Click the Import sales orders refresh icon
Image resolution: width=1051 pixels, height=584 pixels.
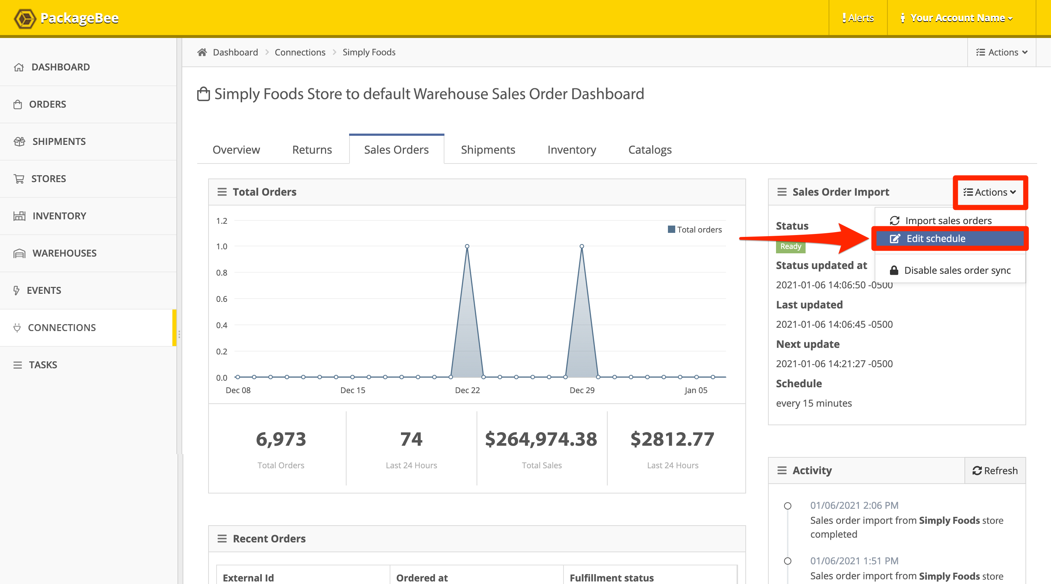click(894, 220)
